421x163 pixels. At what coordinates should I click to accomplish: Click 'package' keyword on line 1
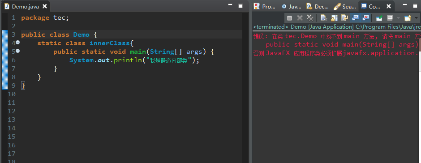35,18
